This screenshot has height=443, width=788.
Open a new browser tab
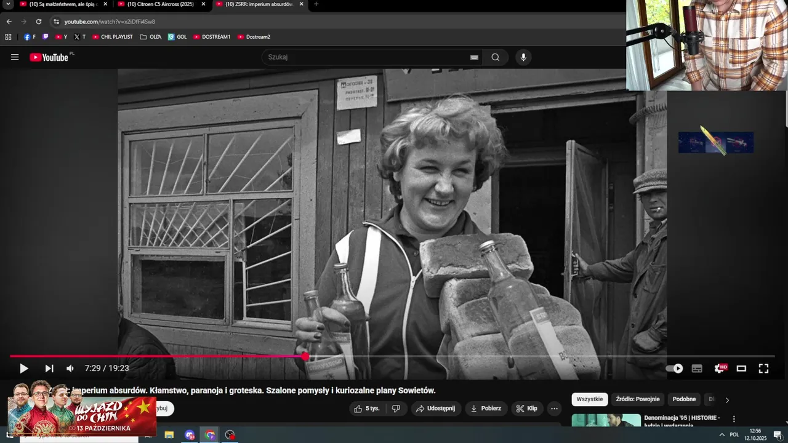coord(316,4)
